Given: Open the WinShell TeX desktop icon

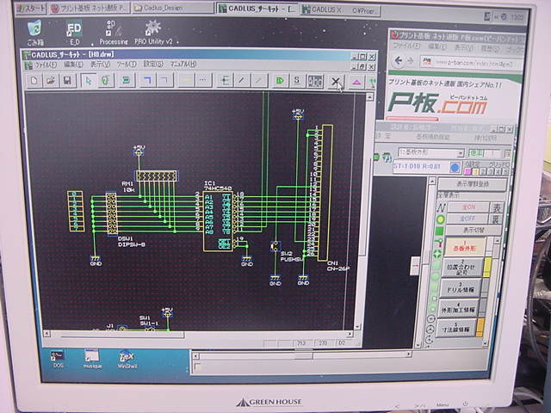Looking at the screenshot, I should pyautogui.click(x=127, y=359).
